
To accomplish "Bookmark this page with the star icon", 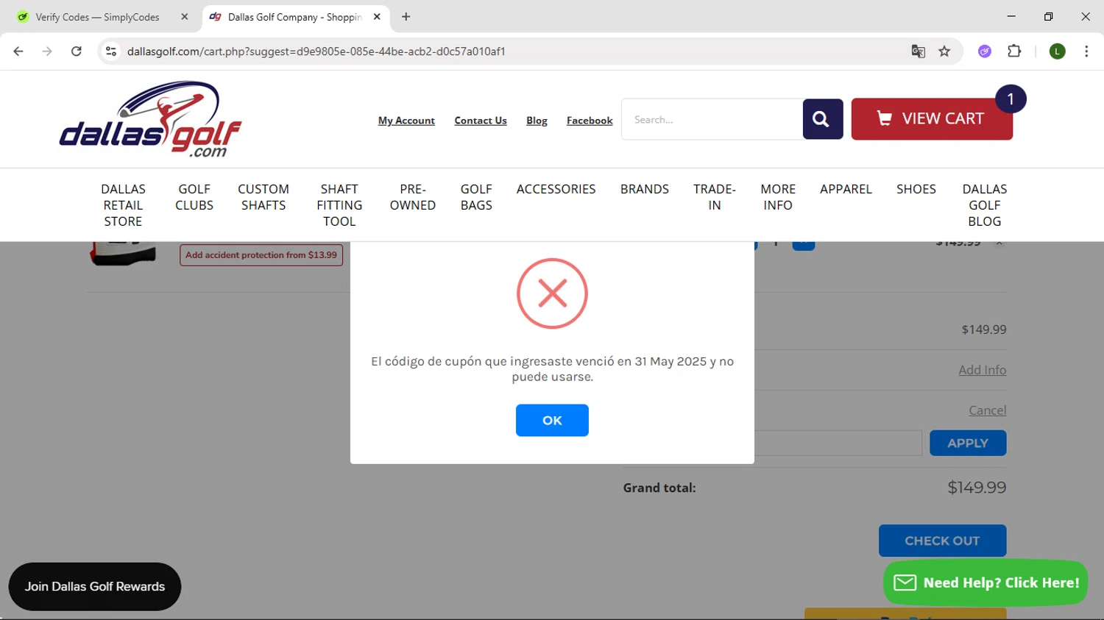I will pos(944,51).
